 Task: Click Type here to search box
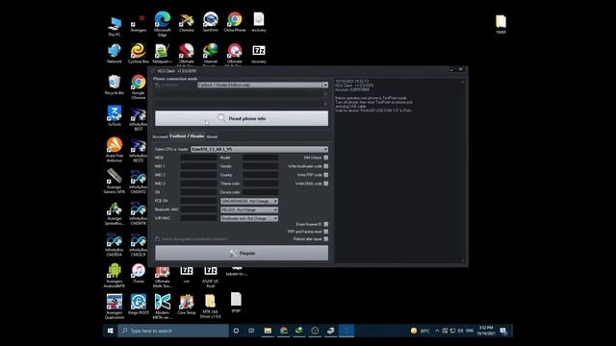(173, 331)
